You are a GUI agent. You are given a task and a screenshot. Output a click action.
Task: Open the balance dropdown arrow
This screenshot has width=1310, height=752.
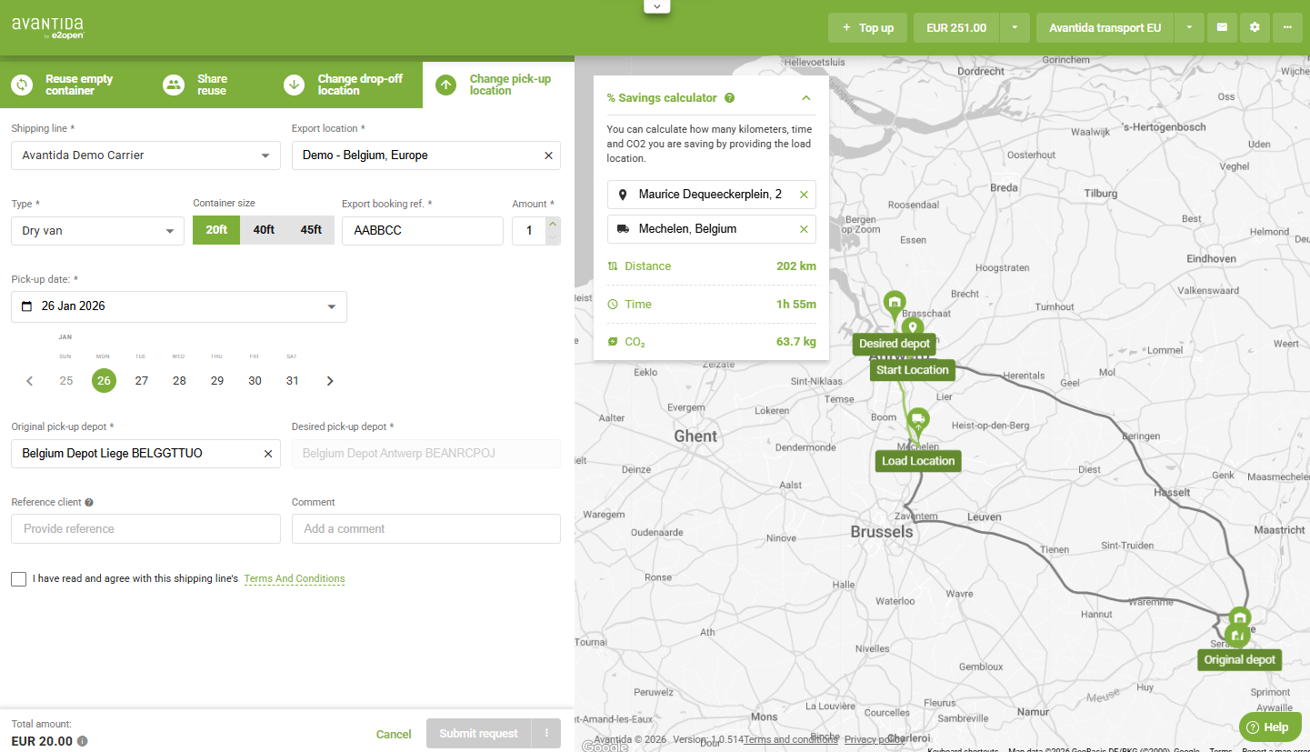pyautogui.click(x=1015, y=27)
